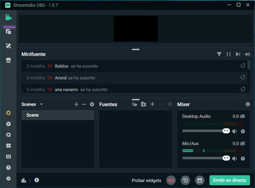Screen dimensions: 255x188
Task: Open the cloud backup icon in sidebar
Action: pyautogui.click(x=8, y=135)
